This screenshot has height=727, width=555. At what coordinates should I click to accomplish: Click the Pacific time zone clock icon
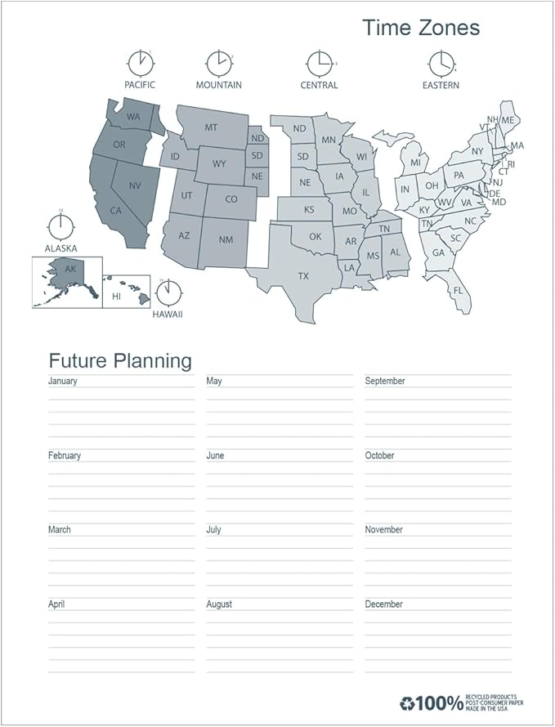tap(141, 64)
